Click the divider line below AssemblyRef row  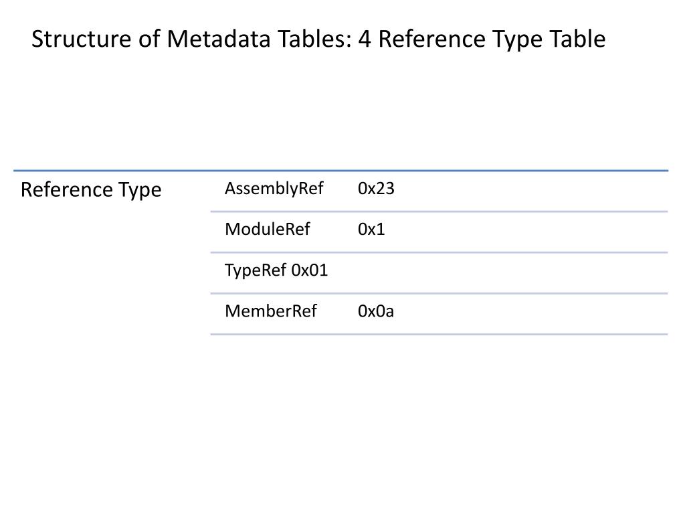click(439, 211)
